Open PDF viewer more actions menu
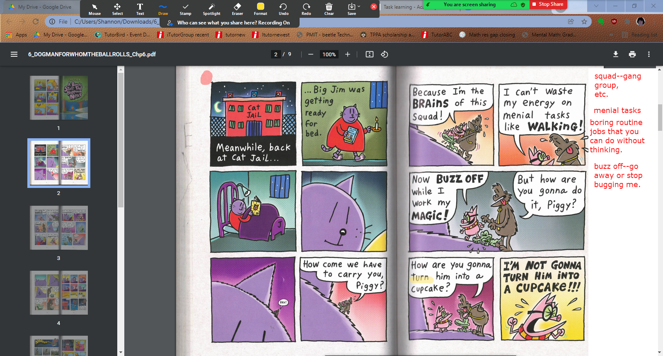Image resolution: width=663 pixels, height=356 pixels. tap(649, 54)
